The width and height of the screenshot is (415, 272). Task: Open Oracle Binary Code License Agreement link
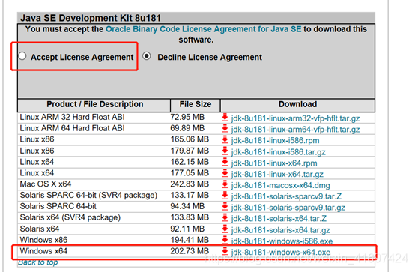[203, 29]
